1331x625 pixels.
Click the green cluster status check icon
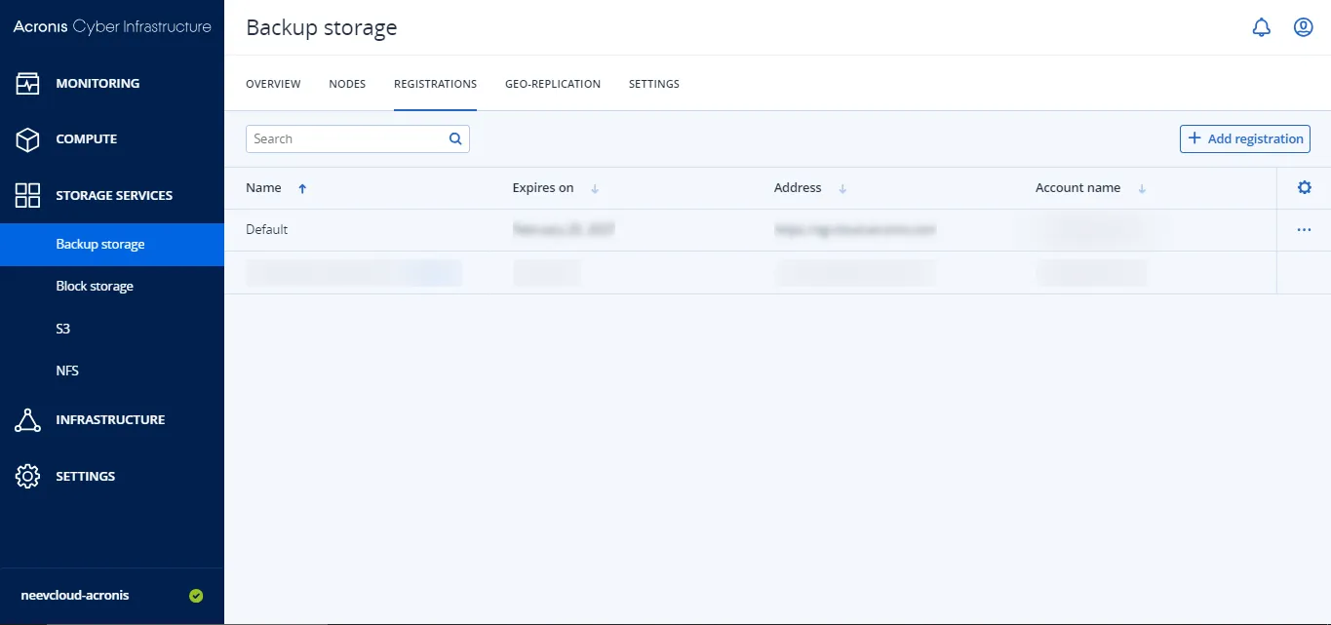tap(196, 596)
